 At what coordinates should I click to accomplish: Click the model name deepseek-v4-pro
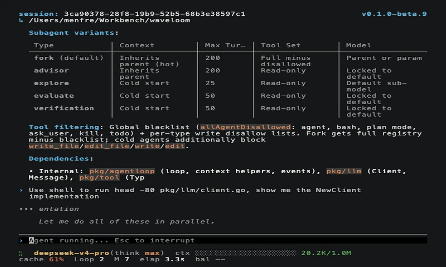pos(71,253)
